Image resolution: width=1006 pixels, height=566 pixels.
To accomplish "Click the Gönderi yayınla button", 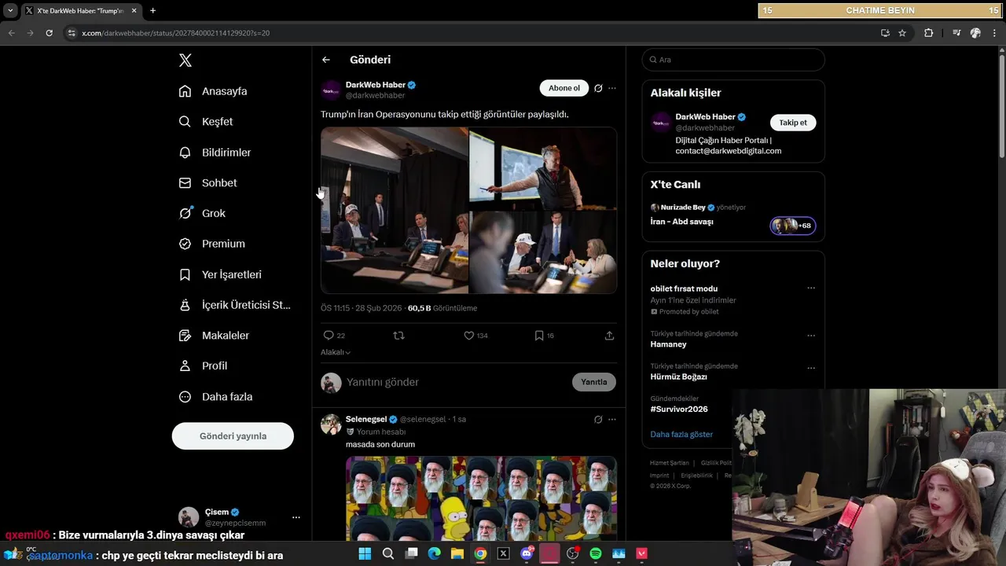I will click(x=233, y=436).
